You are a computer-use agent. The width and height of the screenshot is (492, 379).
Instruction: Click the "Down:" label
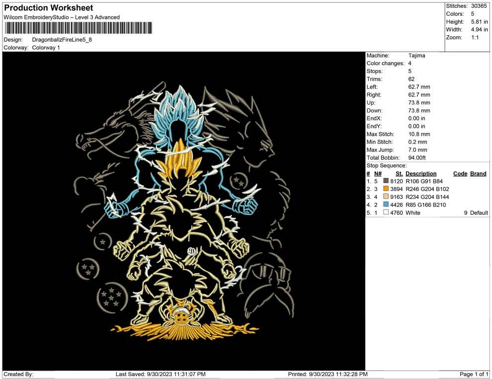375,110
